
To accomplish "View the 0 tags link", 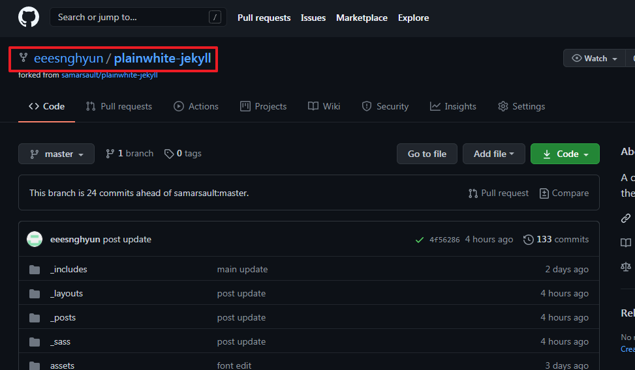I will tap(183, 154).
